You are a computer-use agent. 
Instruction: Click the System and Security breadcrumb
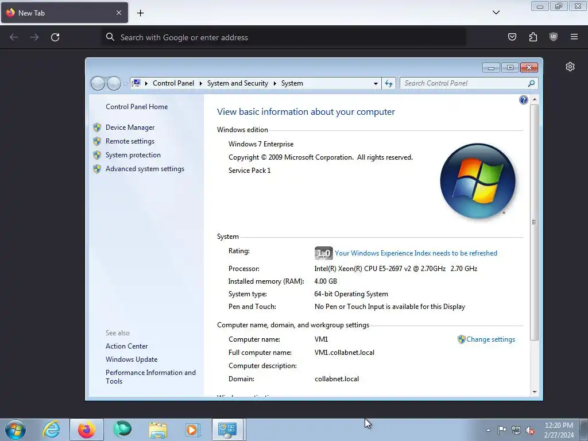click(x=238, y=83)
